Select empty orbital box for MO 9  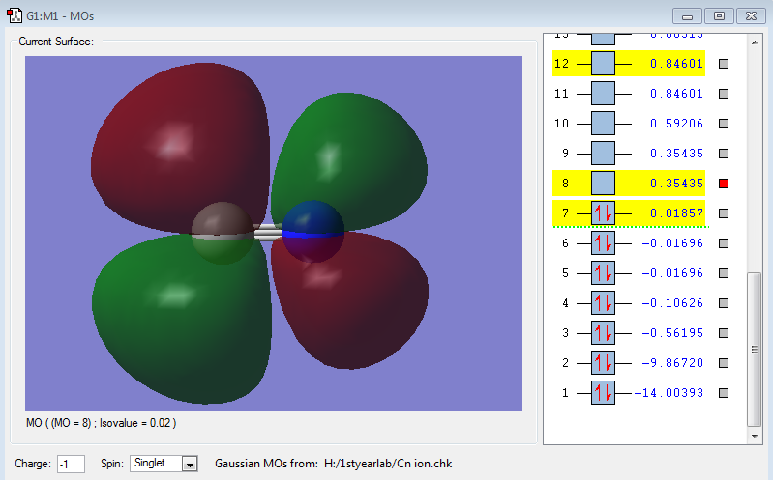coord(603,154)
